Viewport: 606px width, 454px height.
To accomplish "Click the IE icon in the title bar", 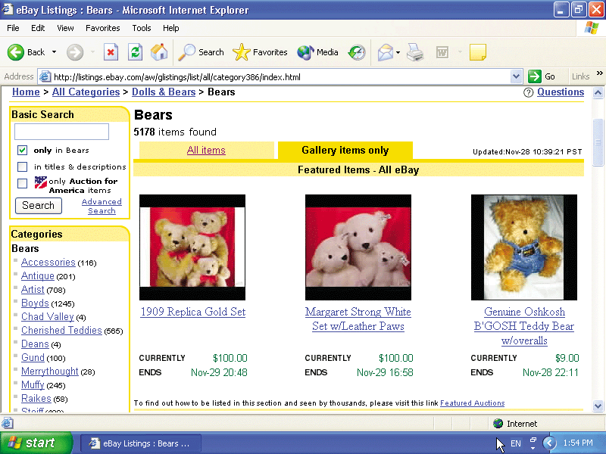I will [x=8, y=9].
